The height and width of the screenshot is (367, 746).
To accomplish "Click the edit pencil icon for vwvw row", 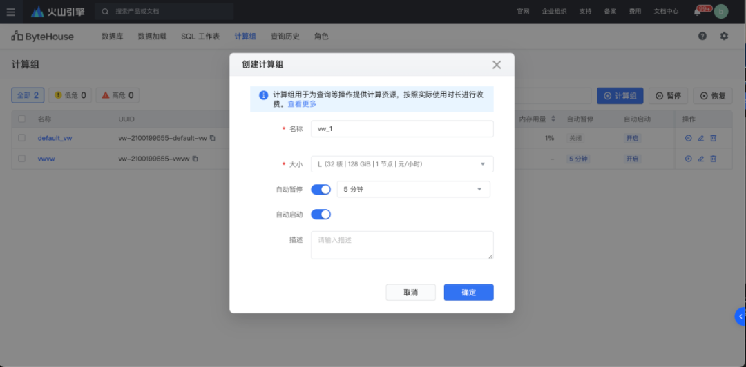I will pyautogui.click(x=700, y=159).
